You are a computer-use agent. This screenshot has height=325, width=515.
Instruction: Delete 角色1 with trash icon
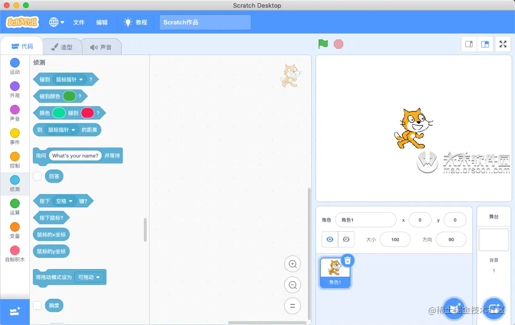point(348,261)
